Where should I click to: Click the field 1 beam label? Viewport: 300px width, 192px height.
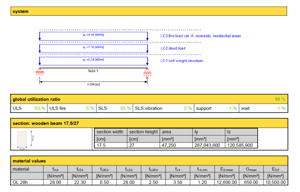(94, 71)
